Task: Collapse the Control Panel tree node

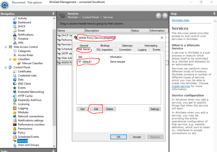Action: 6,67
